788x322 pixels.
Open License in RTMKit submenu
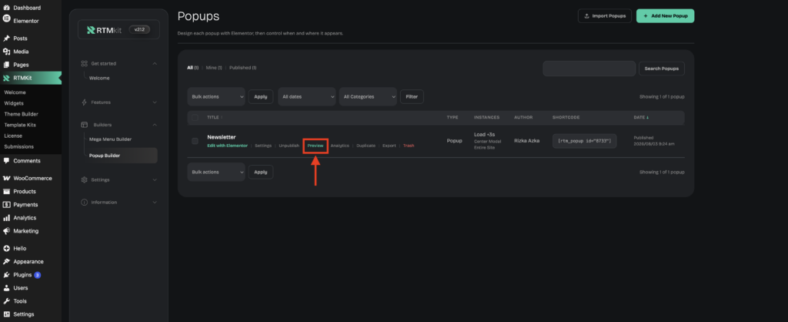(x=13, y=136)
